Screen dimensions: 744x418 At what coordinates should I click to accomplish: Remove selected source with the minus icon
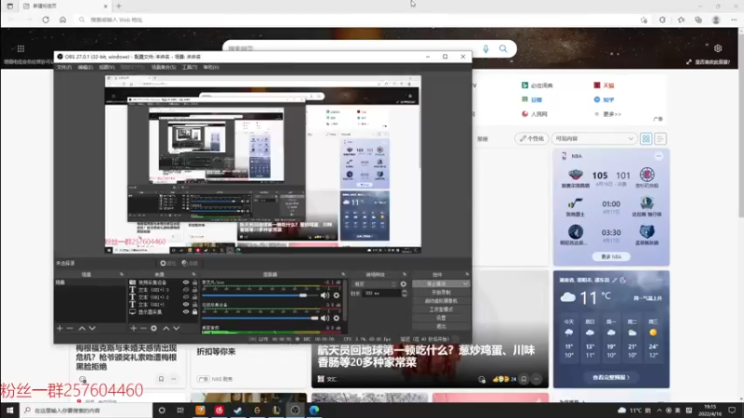(143, 328)
